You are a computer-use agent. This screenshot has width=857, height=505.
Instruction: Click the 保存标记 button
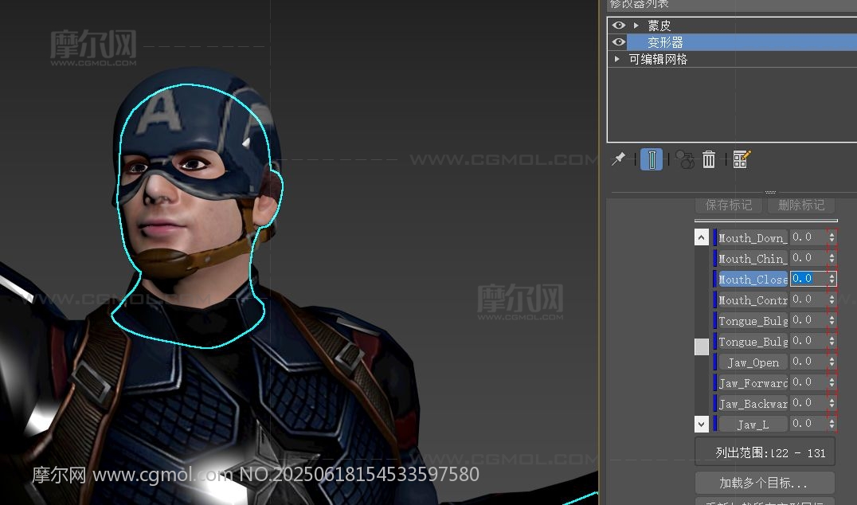coord(729,205)
